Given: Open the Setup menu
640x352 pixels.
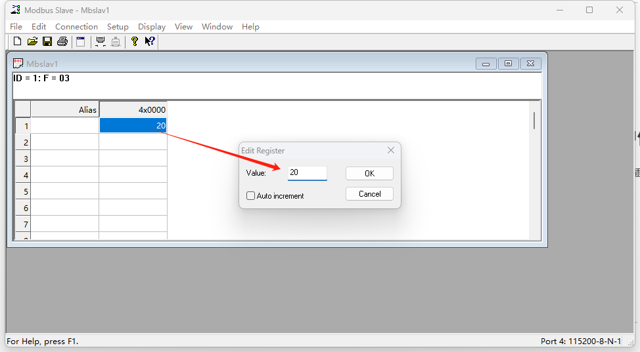Looking at the screenshot, I should 118,27.
